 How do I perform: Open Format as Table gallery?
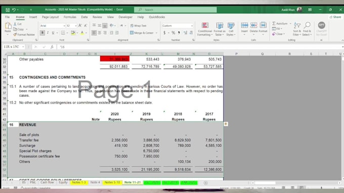coord(220,29)
